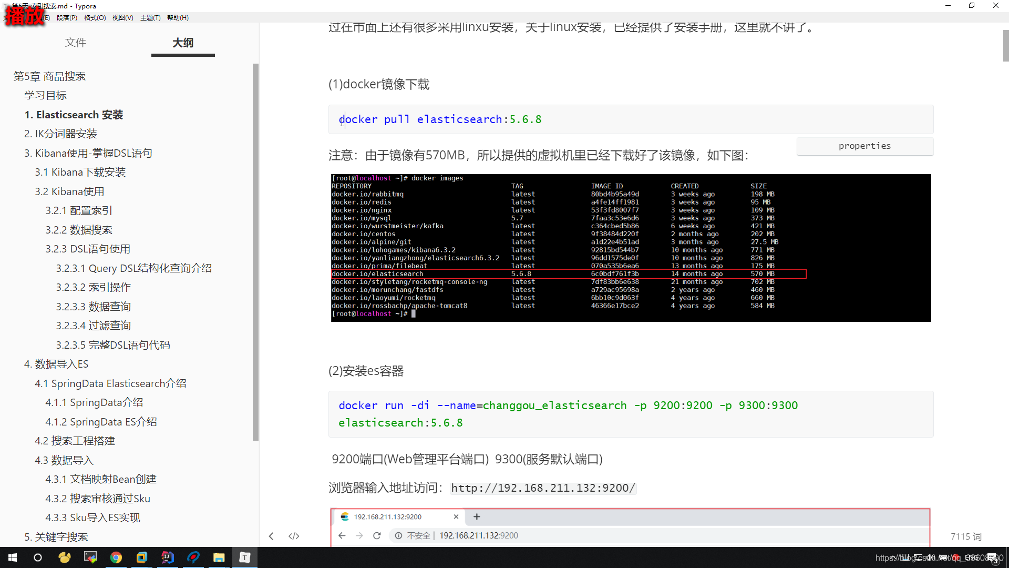Toggle source code mode icon
Image resolution: width=1009 pixels, height=568 pixels.
point(294,536)
